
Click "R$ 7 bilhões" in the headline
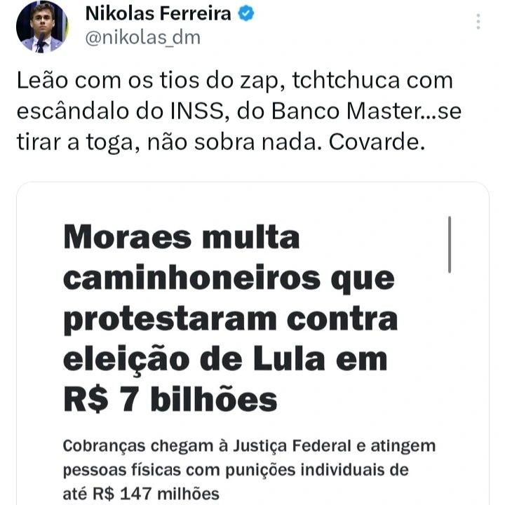tap(170, 400)
